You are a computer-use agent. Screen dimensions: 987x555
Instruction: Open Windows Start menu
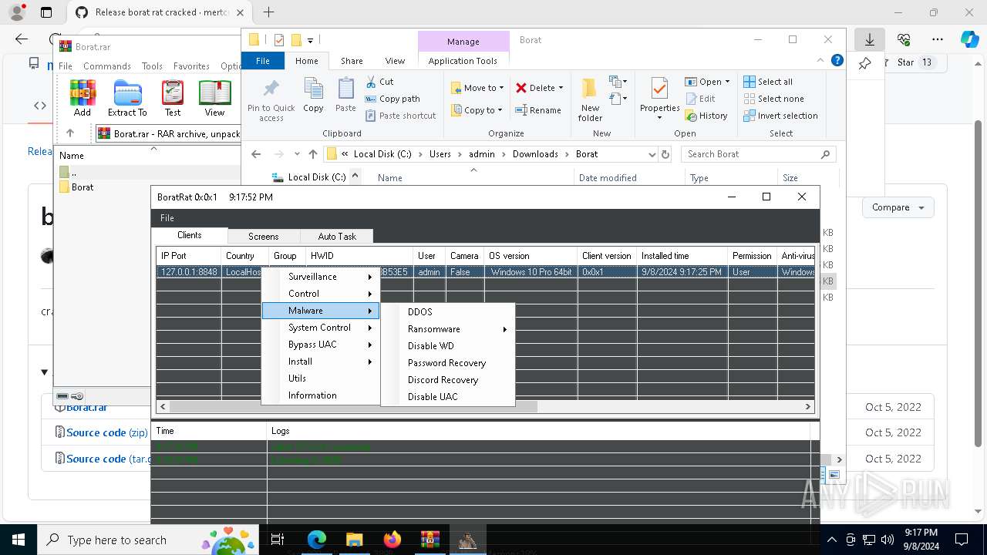click(x=19, y=540)
